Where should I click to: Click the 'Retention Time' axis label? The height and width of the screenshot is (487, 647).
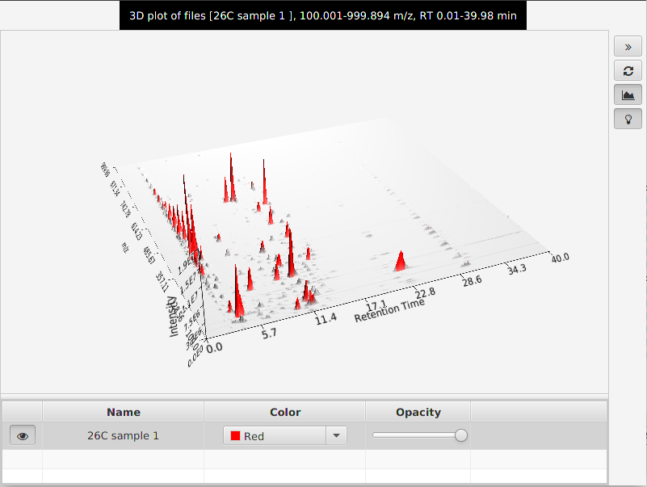tap(389, 310)
